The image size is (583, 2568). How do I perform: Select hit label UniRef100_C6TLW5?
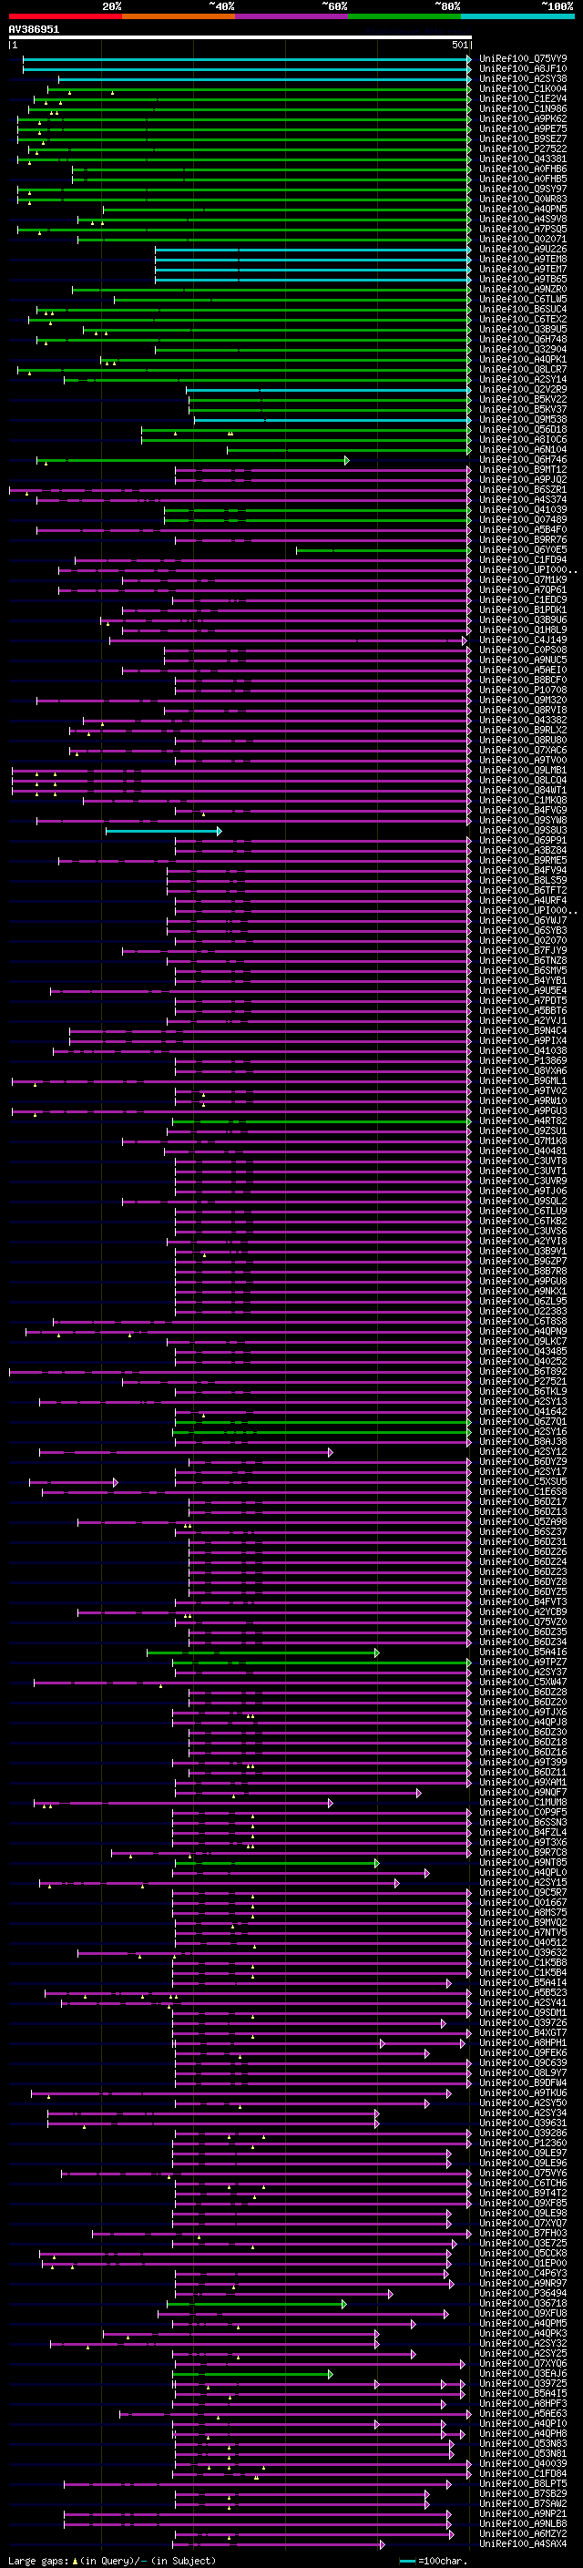(x=523, y=299)
